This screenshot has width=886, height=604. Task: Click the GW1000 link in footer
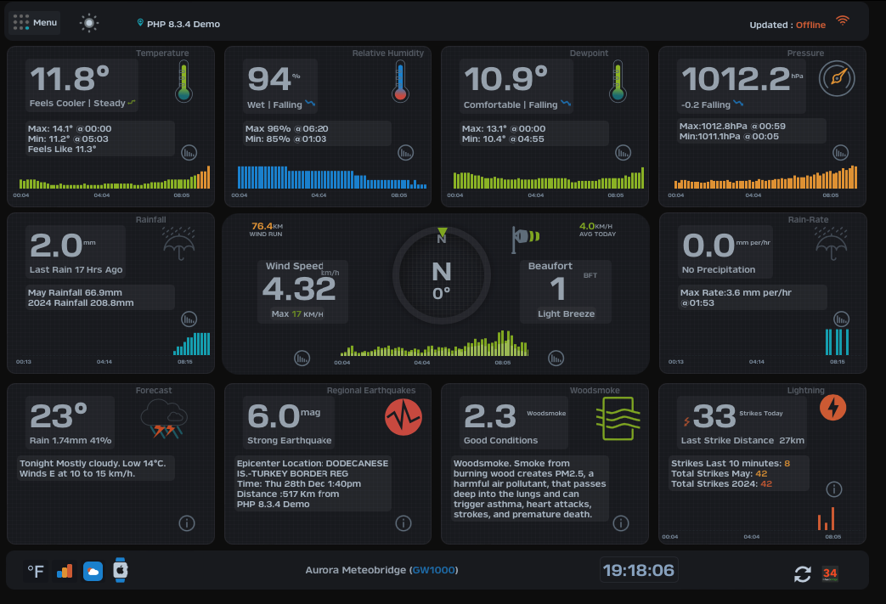(x=433, y=570)
